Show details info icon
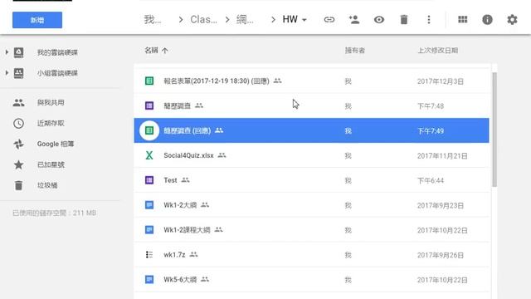Screen dimensions: 531x299 click(487, 20)
